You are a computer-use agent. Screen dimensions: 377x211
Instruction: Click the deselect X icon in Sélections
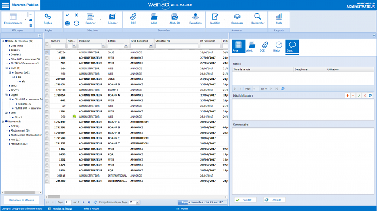pyautogui.click(x=76, y=15)
